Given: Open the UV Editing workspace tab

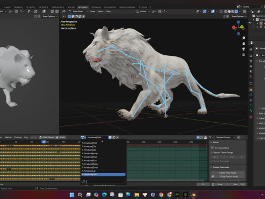Looking at the screenshot, I should pyautogui.click(x=43, y=7).
